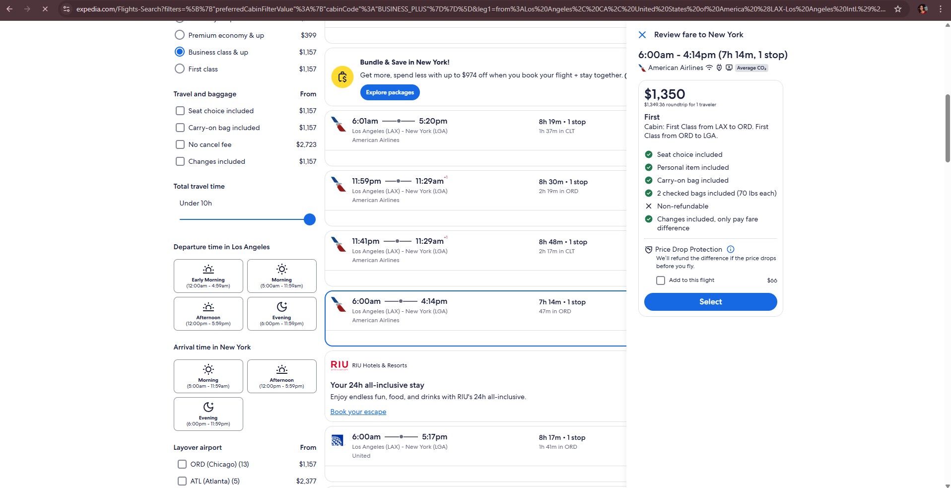Click the in-flight entertainment screen icon

(x=729, y=68)
